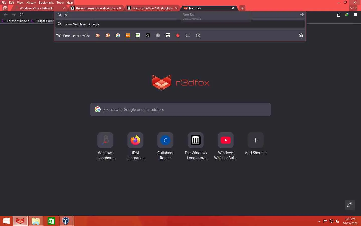Open Firefox View at the tab strip start
The width and height of the screenshot is (361, 226).
click(x=5, y=8)
